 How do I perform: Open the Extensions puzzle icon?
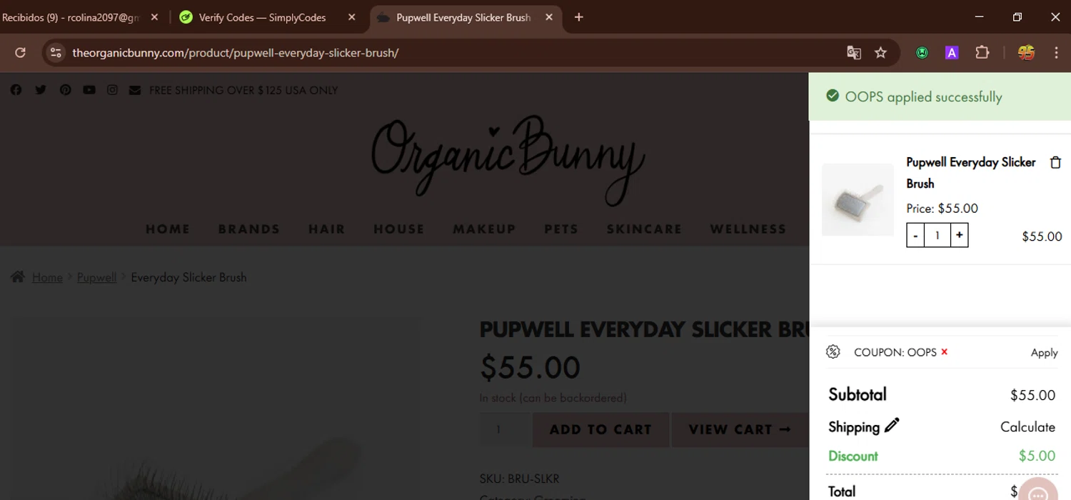(x=982, y=52)
